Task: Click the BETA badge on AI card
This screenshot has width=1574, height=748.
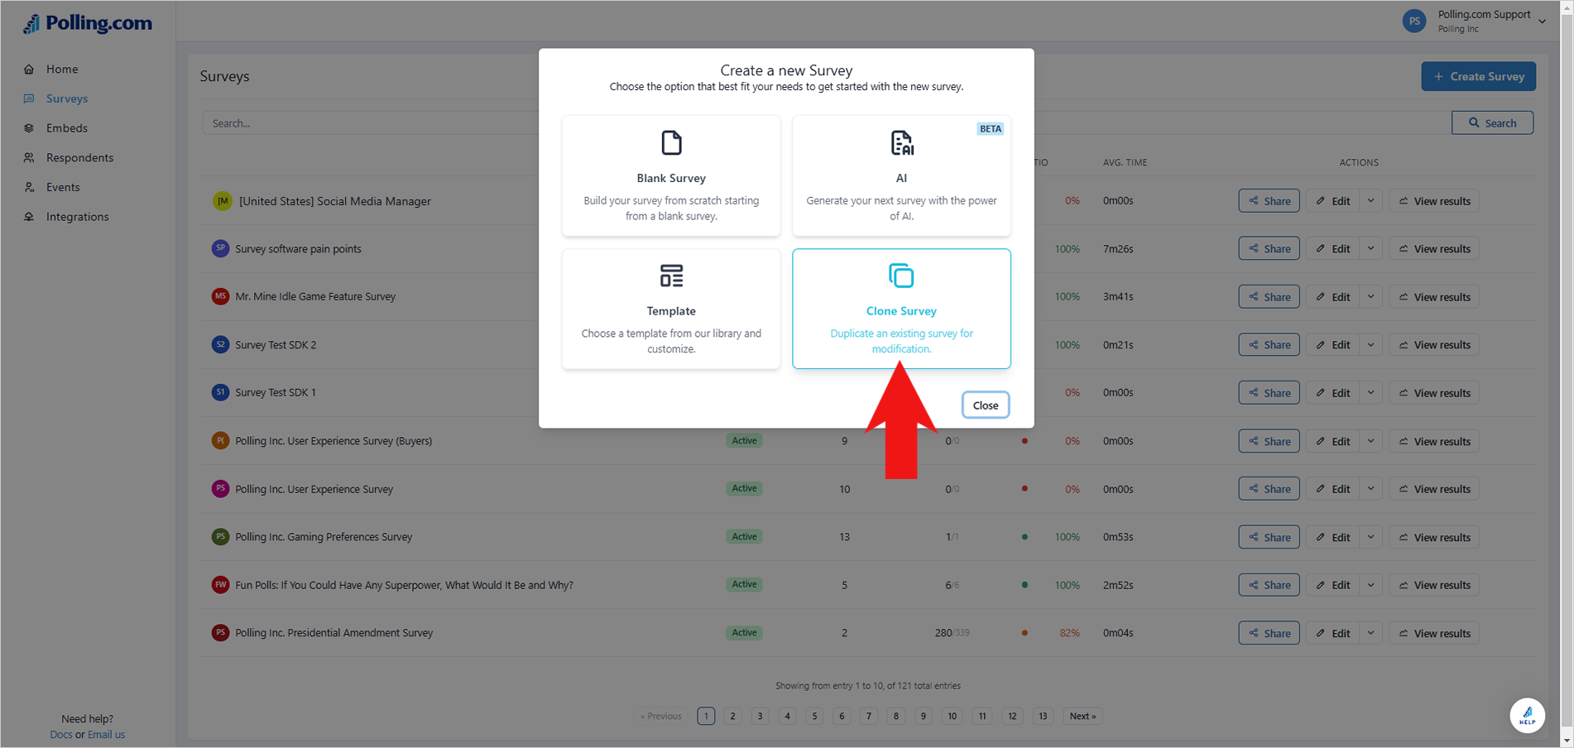Action: click(x=990, y=128)
